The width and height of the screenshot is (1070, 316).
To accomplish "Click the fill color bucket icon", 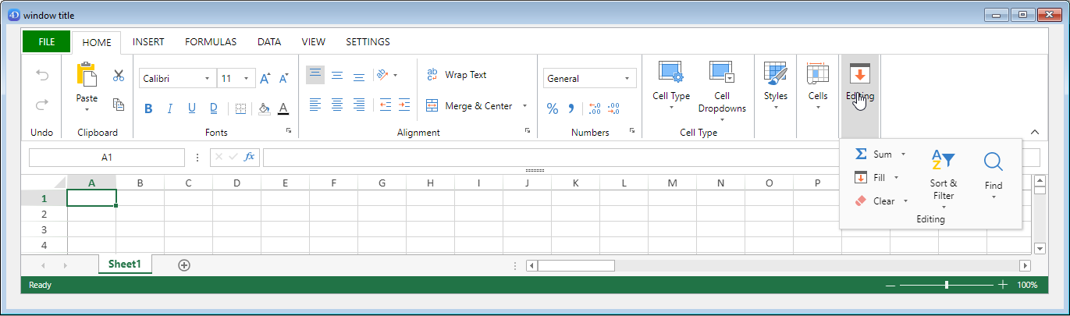I will [x=264, y=108].
